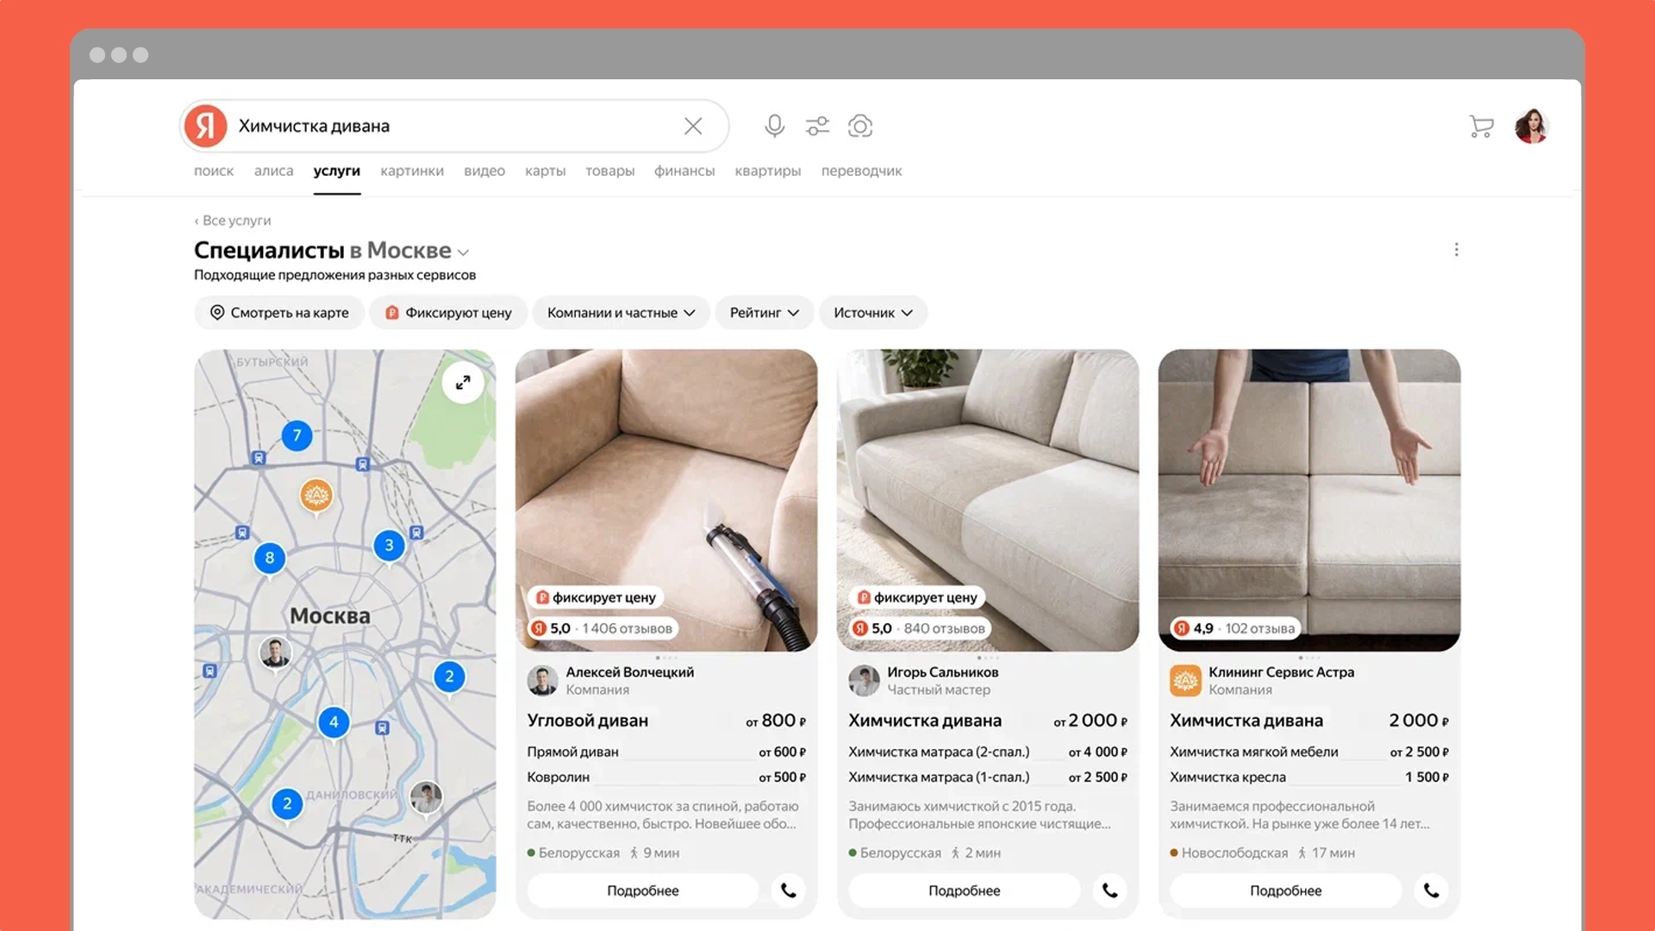
Task: Expand Компании и частные dropdown
Action: click(621, 313)
